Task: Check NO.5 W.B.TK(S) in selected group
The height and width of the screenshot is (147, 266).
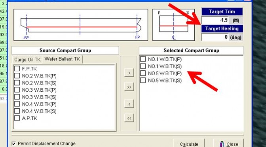Action: coord(143,80)
